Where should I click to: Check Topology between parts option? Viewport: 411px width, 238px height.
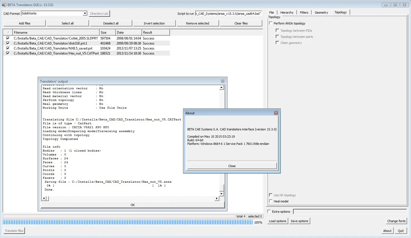[277, 37]
